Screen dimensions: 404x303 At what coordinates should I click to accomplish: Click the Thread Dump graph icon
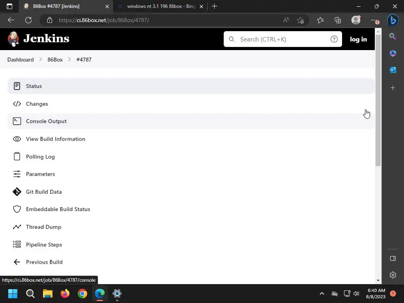(x=17, y=227)
